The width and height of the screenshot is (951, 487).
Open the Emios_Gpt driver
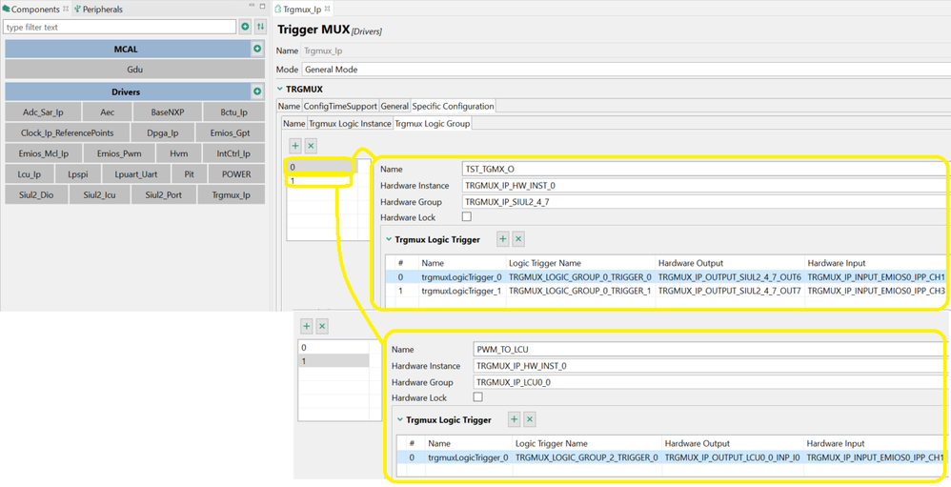pyautogui.click(x=231, y=132)
